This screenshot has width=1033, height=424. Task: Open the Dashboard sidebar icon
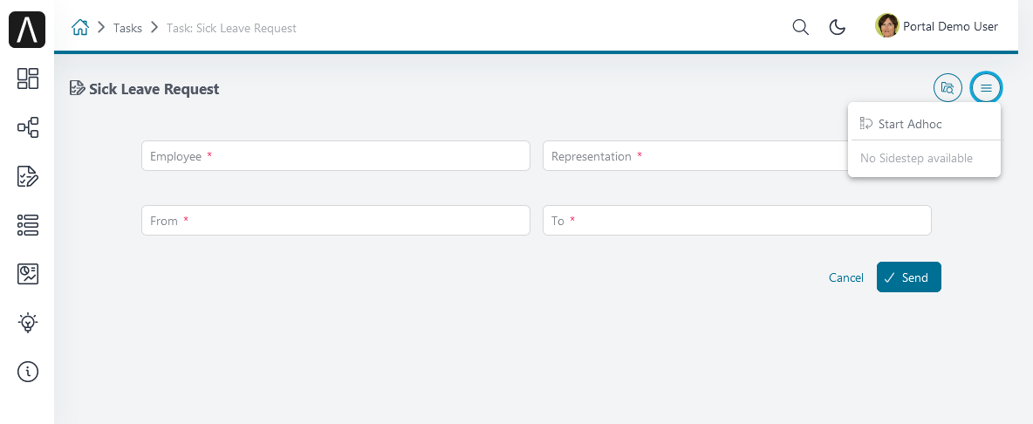(28, 79)
